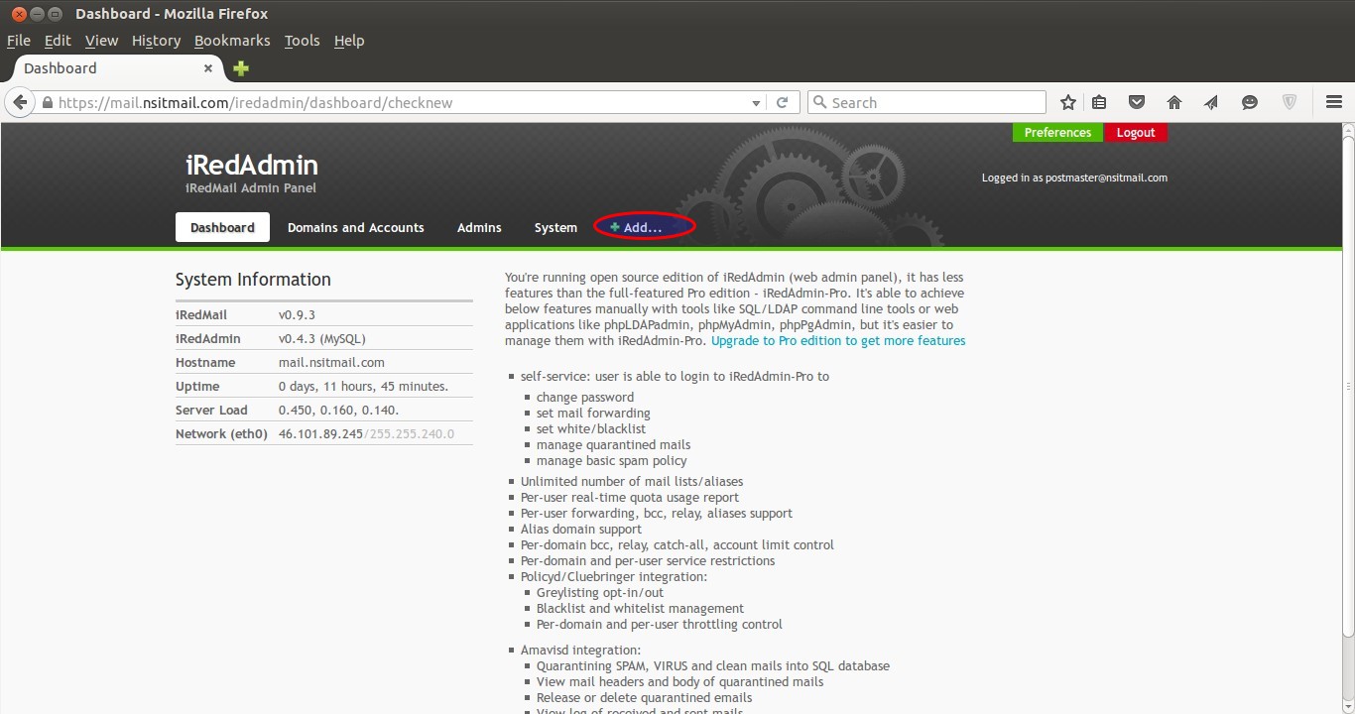This screenshot has width=1355, height=714.
Task: Open the History menu
Action: click(156, 41)
